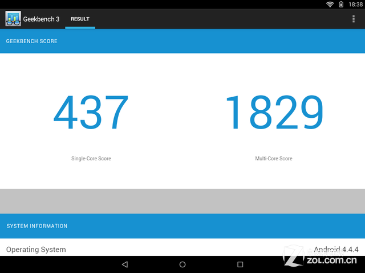
Task: Open the three-dot overflow menu
Action: (354, 19)
